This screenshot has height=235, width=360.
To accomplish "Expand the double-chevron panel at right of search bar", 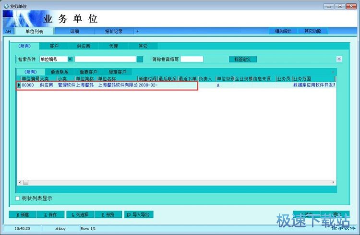I will (x=339, y=59).
